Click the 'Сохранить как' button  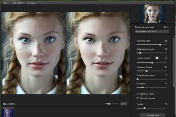coord(152,115)
